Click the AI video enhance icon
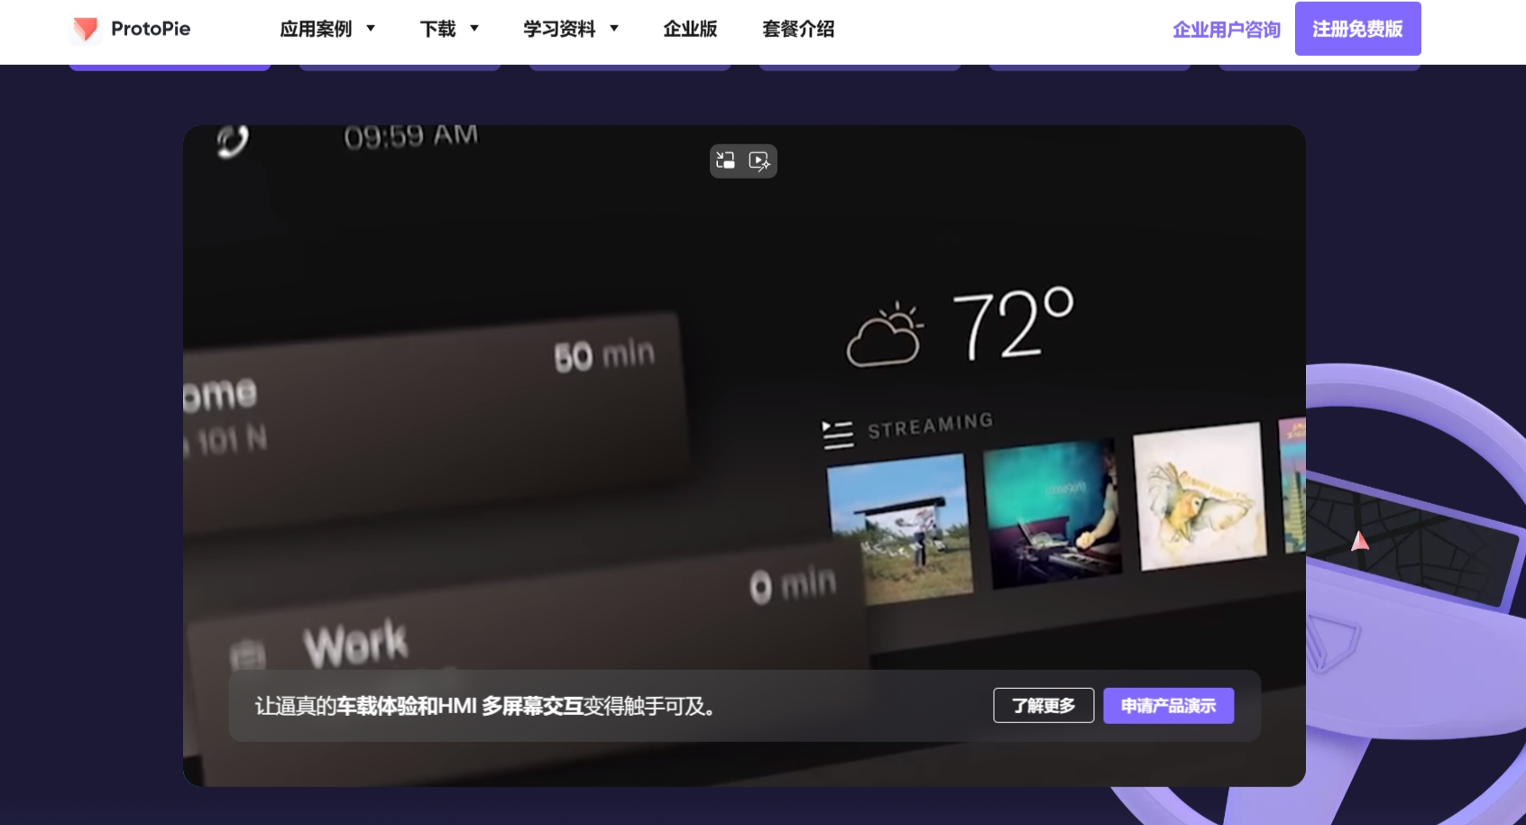 coord(759,161)
